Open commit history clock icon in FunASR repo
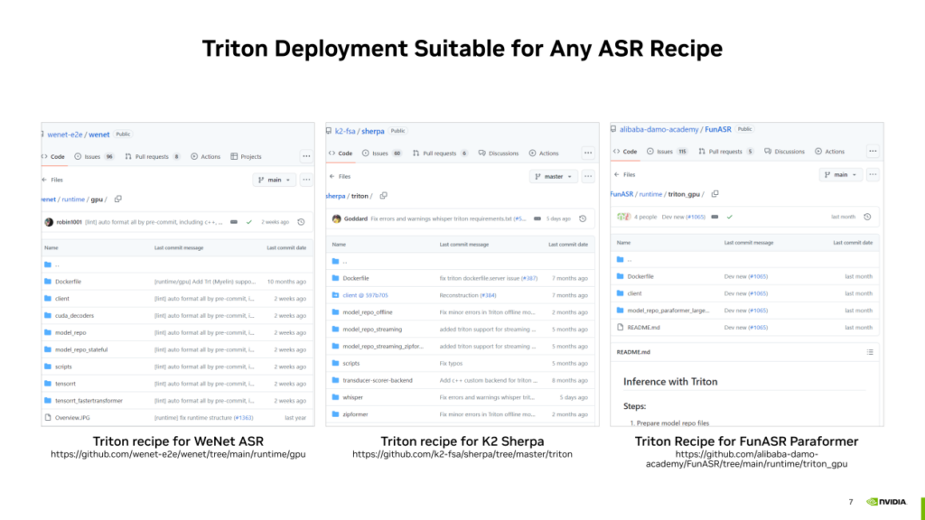Viewport: 925px width, 520px height. point(867,217)
